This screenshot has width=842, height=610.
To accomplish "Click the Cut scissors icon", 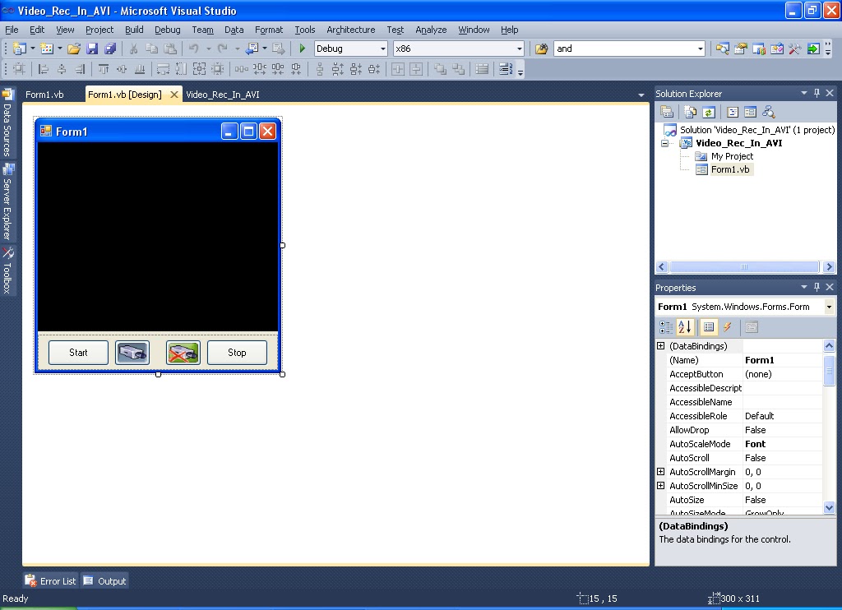I will tap(133, 49).
